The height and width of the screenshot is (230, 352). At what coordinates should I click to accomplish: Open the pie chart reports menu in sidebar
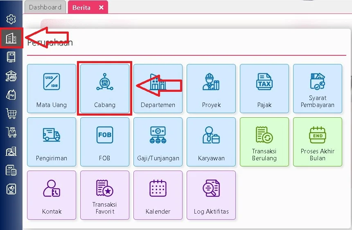click(x=11, y=189)
